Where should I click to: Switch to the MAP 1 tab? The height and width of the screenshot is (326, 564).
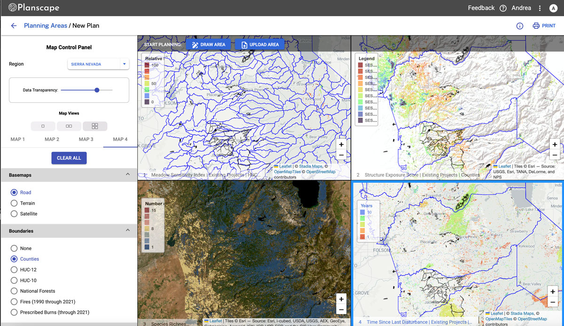[x=17, y=139]
